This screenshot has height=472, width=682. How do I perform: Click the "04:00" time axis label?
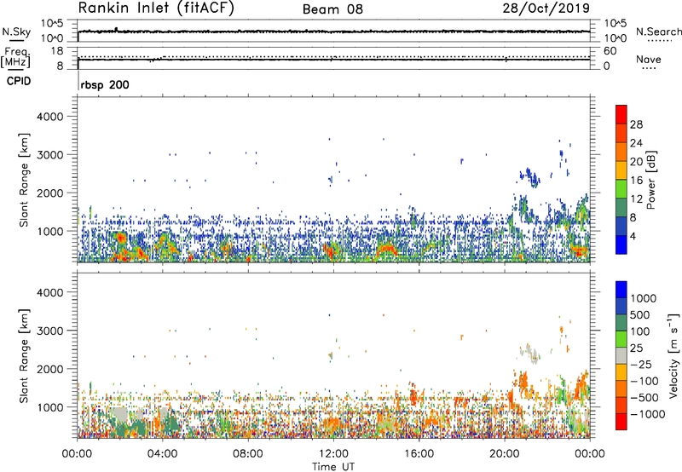click(x=163, y=454)
